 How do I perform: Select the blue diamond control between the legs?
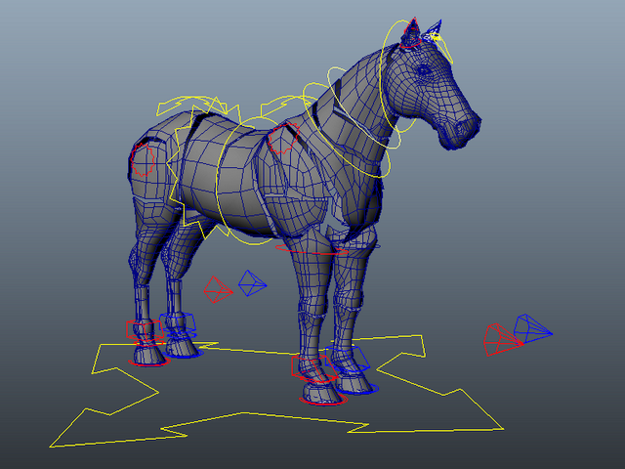(x=252, y=283)
